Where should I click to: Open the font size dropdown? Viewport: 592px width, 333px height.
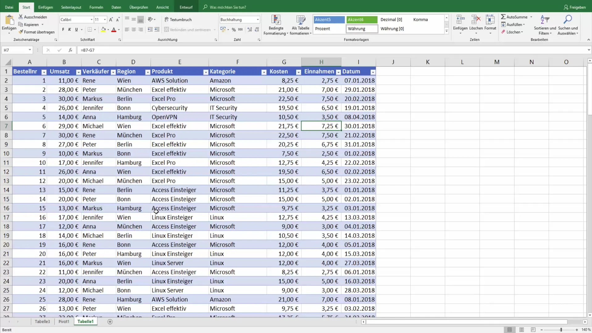point(105,19)
